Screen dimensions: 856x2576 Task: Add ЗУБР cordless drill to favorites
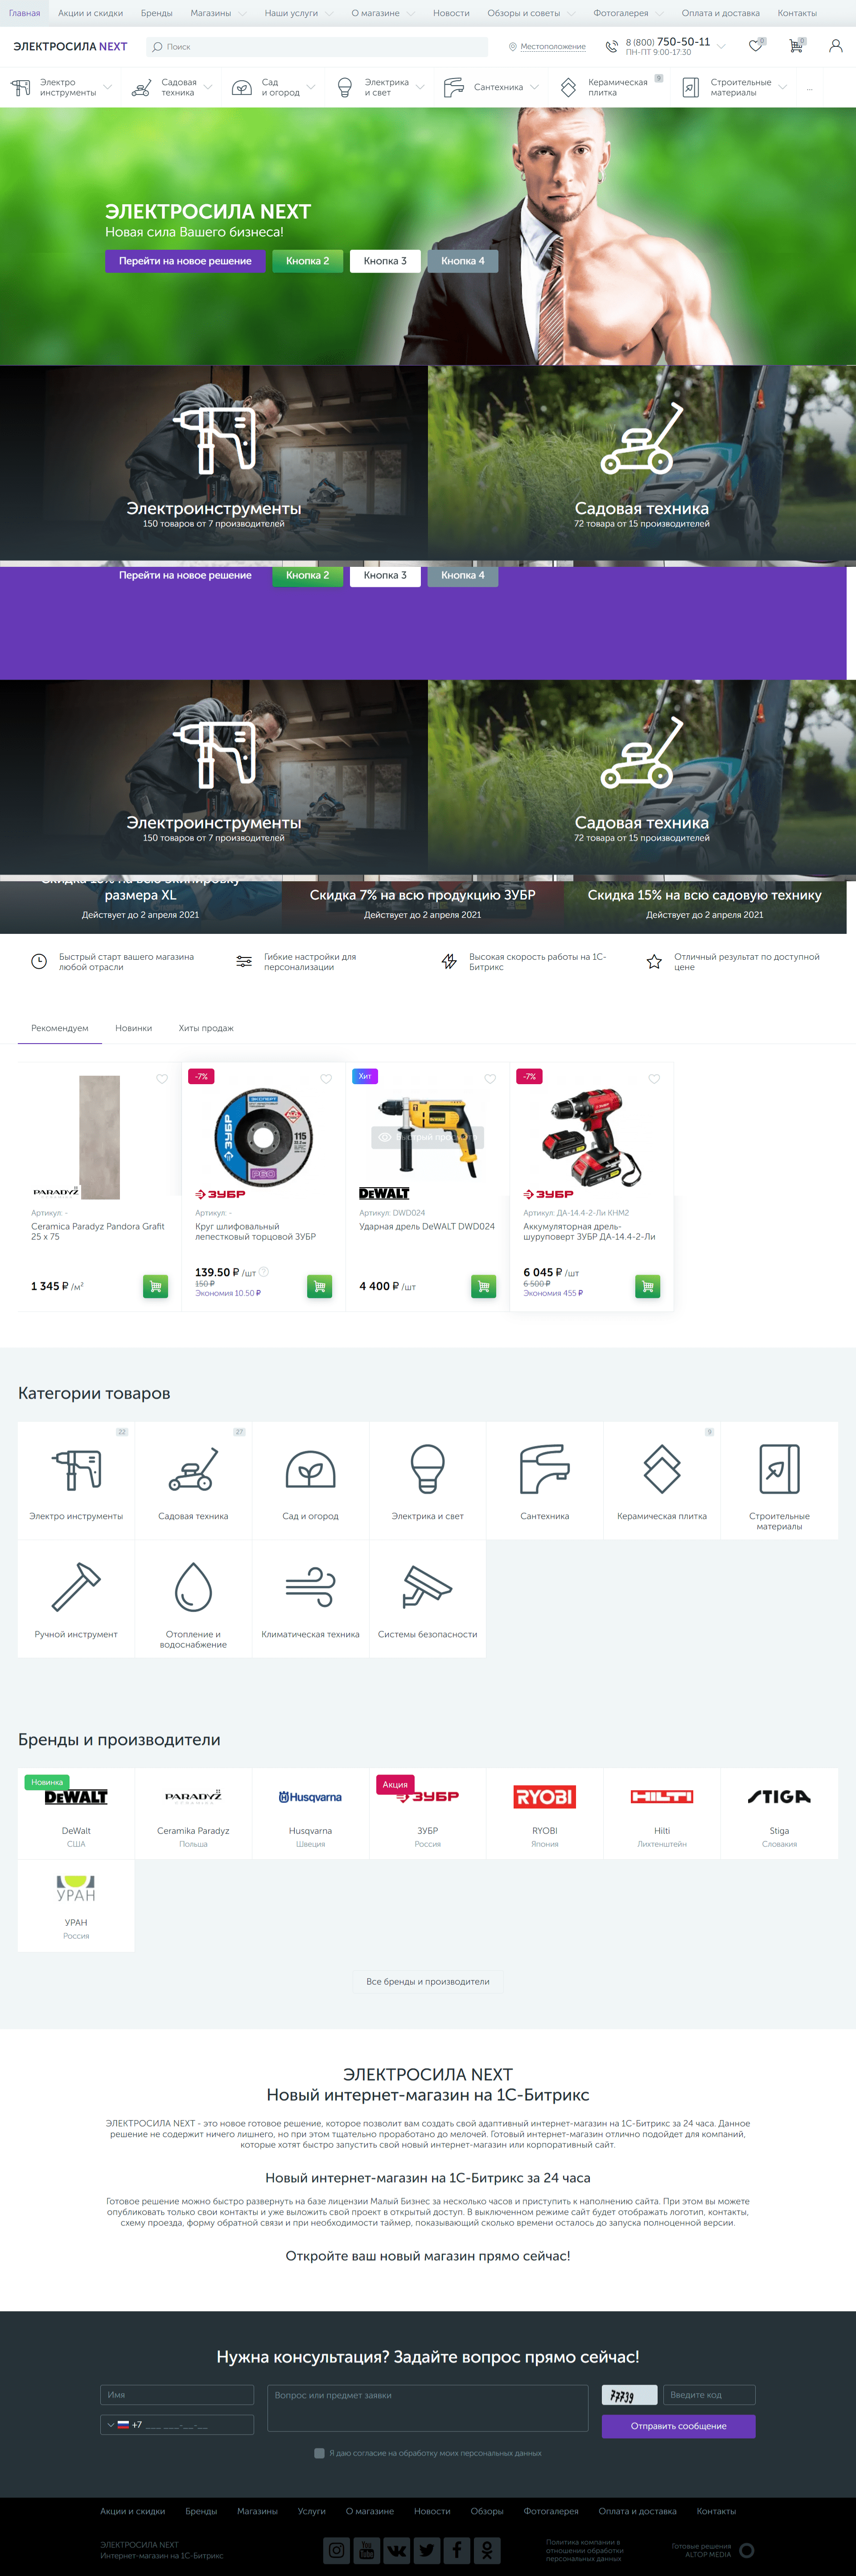[x=654, y=1079]
